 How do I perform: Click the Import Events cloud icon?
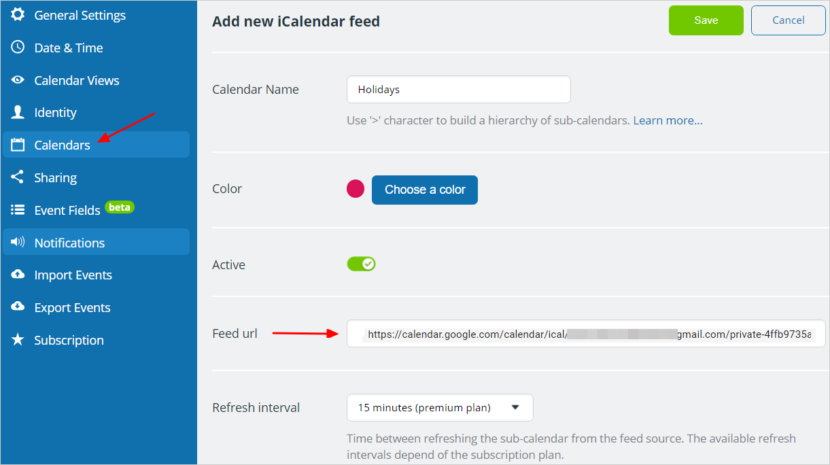tap(18, 274)
